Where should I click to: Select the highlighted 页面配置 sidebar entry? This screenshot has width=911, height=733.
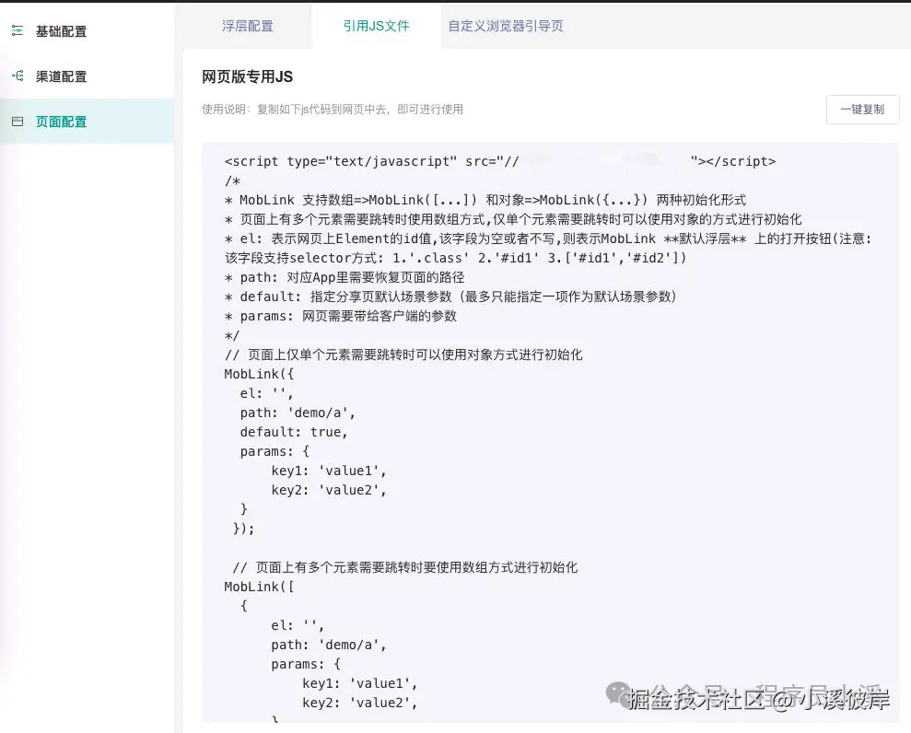click(x=62, y=121)
